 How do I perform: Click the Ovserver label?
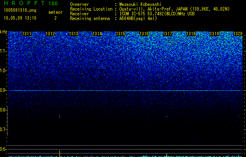tap(79, 4)
